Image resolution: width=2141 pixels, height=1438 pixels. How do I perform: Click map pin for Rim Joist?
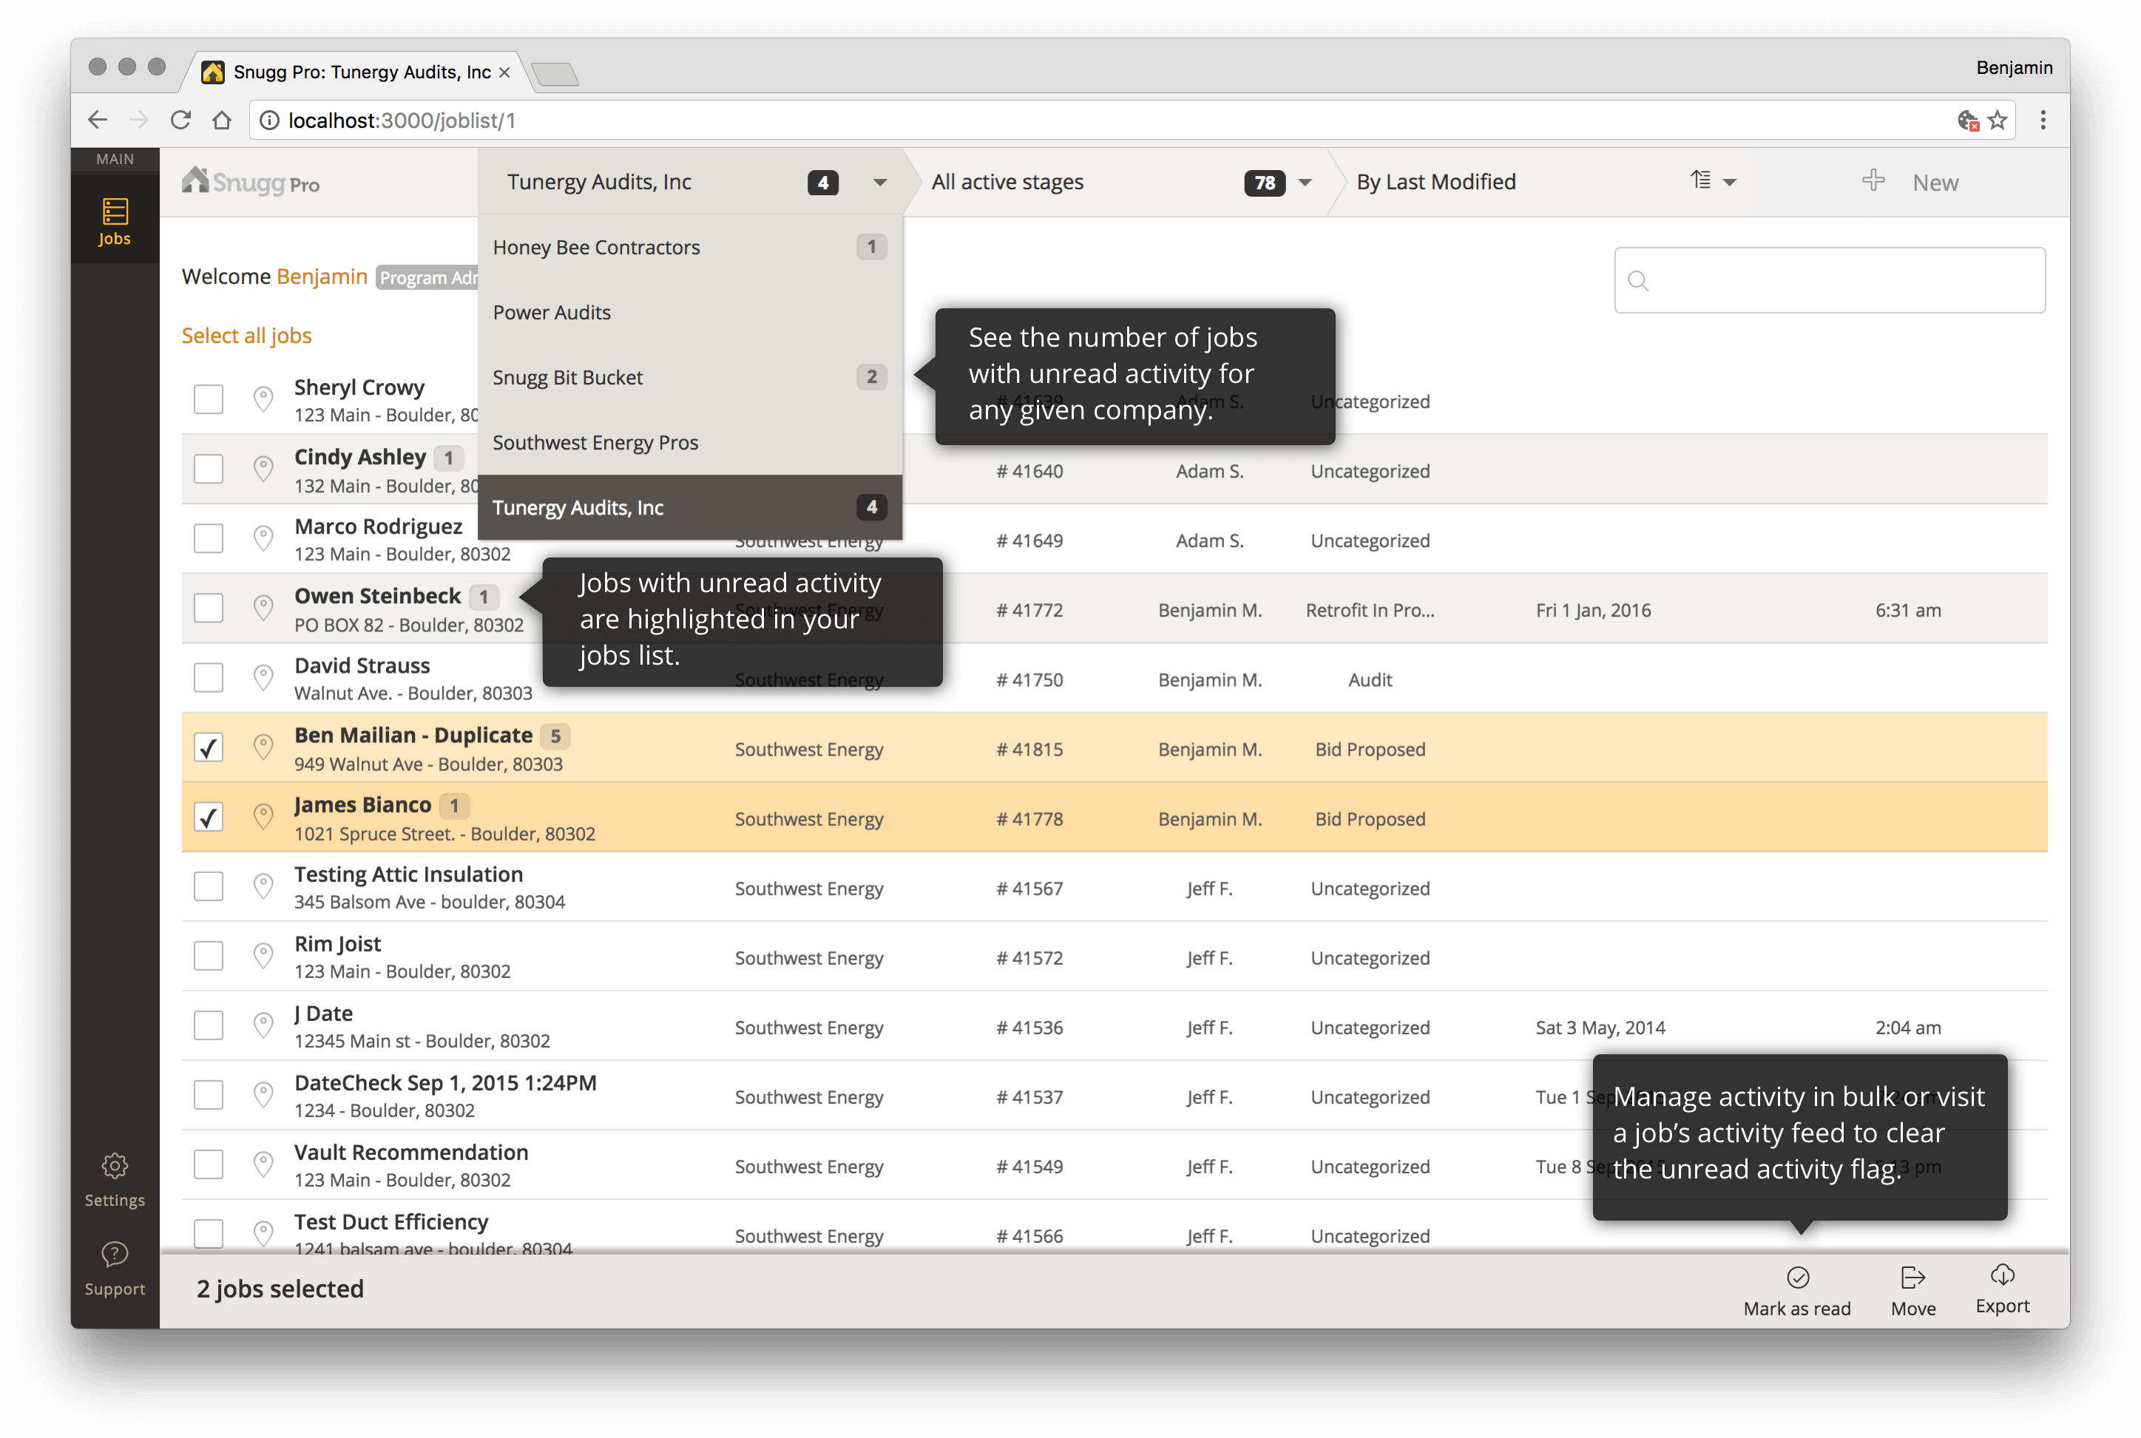point(263,957)
